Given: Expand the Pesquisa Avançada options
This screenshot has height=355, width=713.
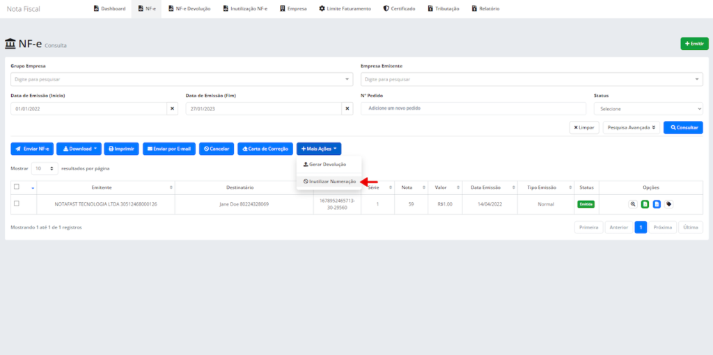Looking at the screenshot, I should click(631, 128).
